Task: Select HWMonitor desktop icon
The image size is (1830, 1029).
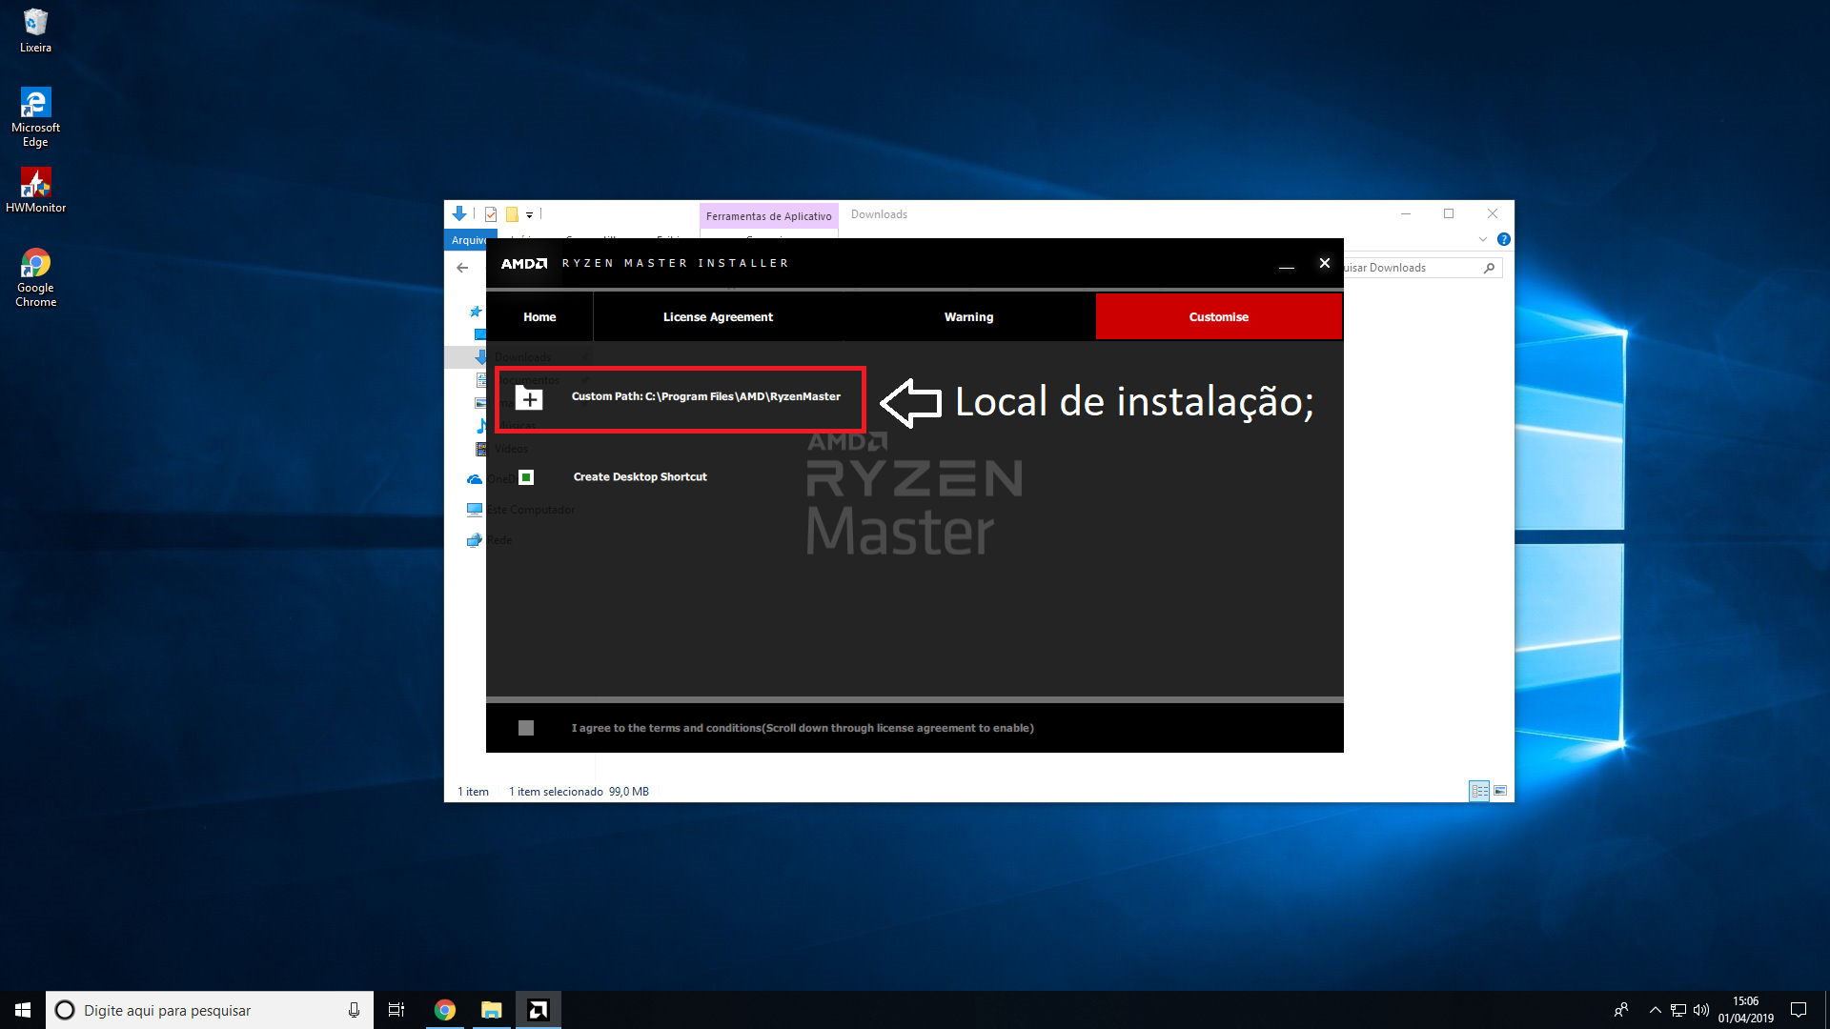Action: [x=35, y=190]
